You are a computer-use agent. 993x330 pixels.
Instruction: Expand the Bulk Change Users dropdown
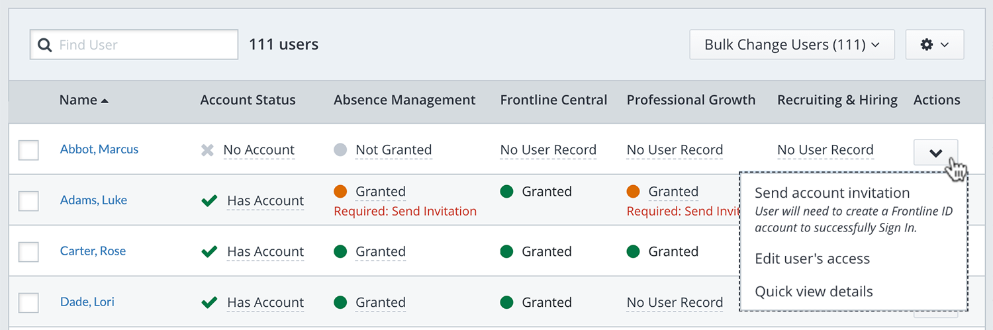[x=792, y=44]
